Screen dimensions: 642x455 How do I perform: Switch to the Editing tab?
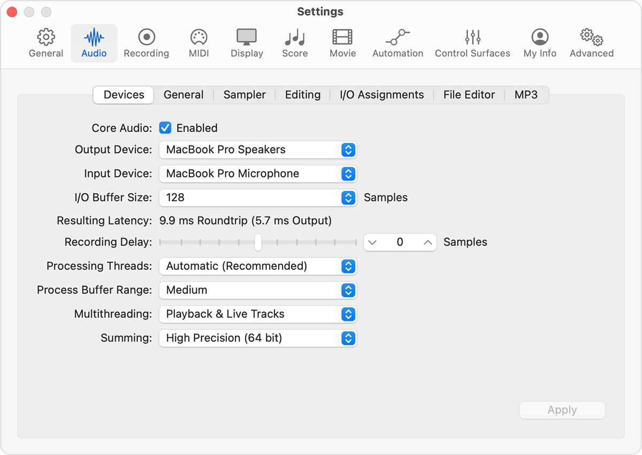click(x=303, y=95)
